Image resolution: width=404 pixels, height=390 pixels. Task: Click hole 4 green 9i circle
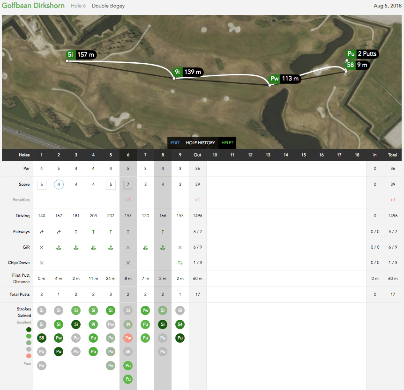coord(93,324)
